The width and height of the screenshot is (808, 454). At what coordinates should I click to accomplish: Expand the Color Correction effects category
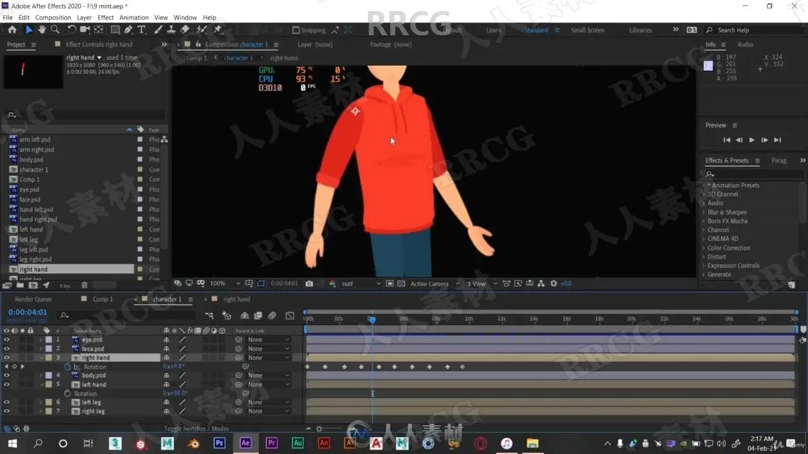[728, 248]
